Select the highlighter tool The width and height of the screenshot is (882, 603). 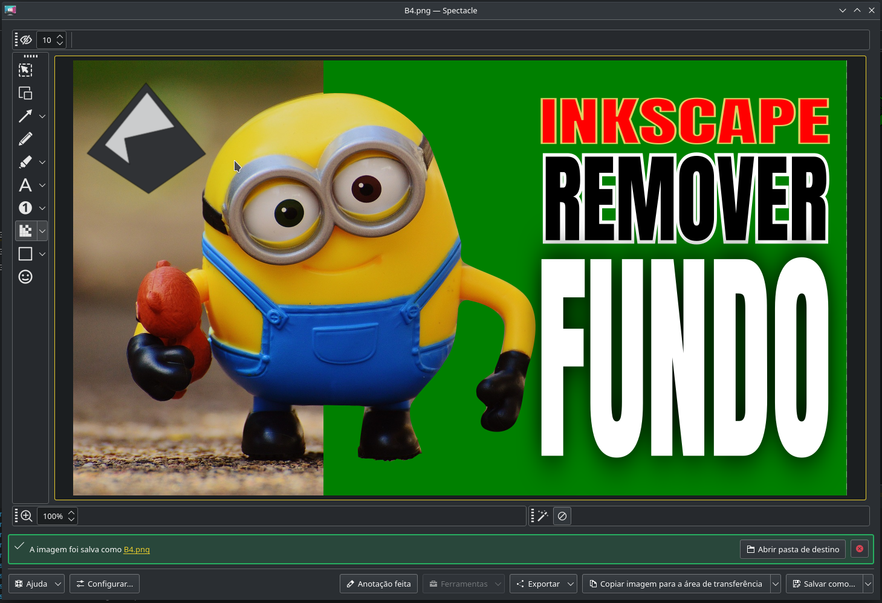point(25,162)
